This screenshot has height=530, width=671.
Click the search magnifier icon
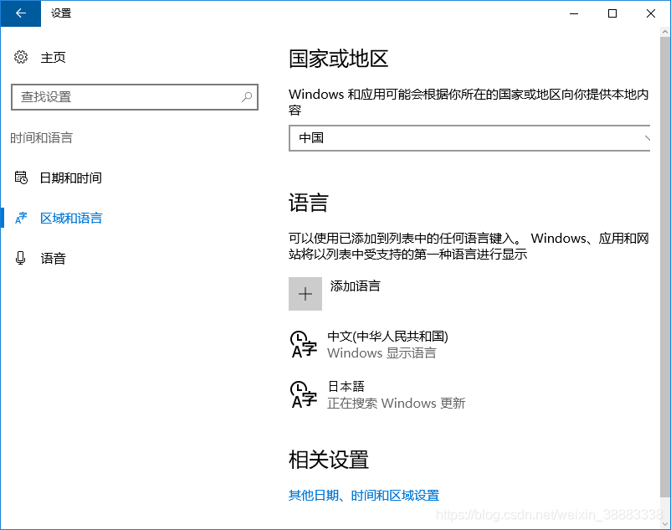point(247,97)
